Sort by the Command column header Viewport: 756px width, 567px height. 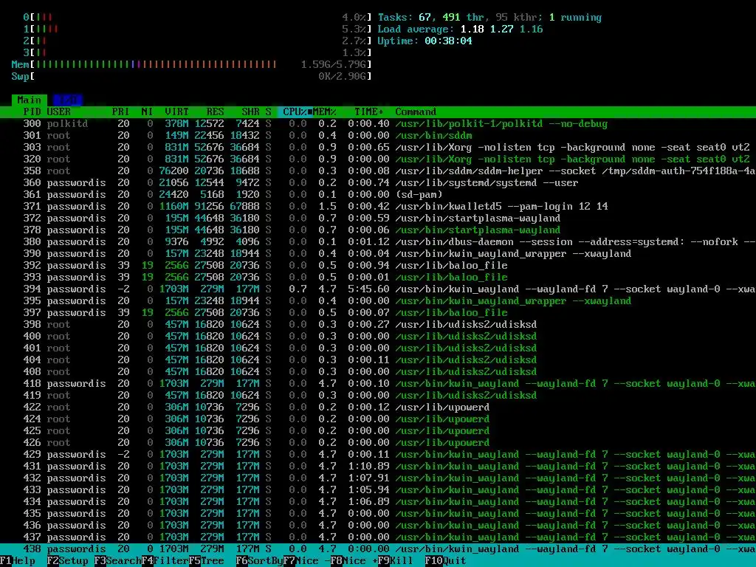click(416, 112)
